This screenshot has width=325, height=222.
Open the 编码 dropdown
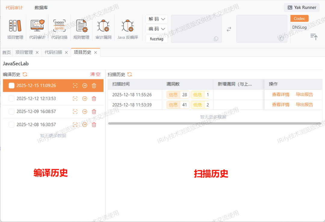pyautogui.click(x=157, y=29)
